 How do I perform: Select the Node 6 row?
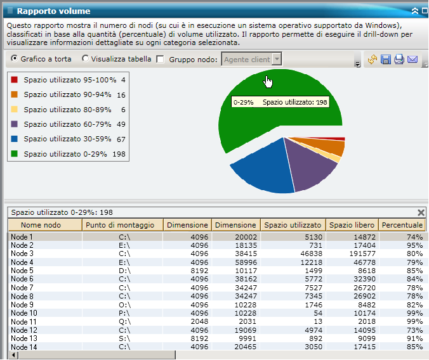click(x=217, y=279)
